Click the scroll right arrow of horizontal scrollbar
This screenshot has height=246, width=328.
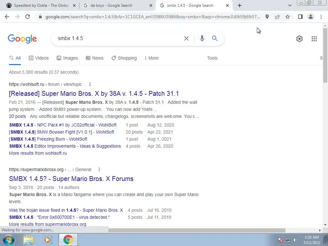click(320, 230)
